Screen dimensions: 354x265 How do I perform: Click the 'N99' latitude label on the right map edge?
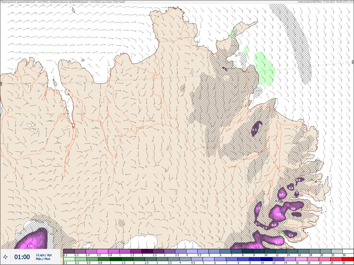[x=353, y=63]
